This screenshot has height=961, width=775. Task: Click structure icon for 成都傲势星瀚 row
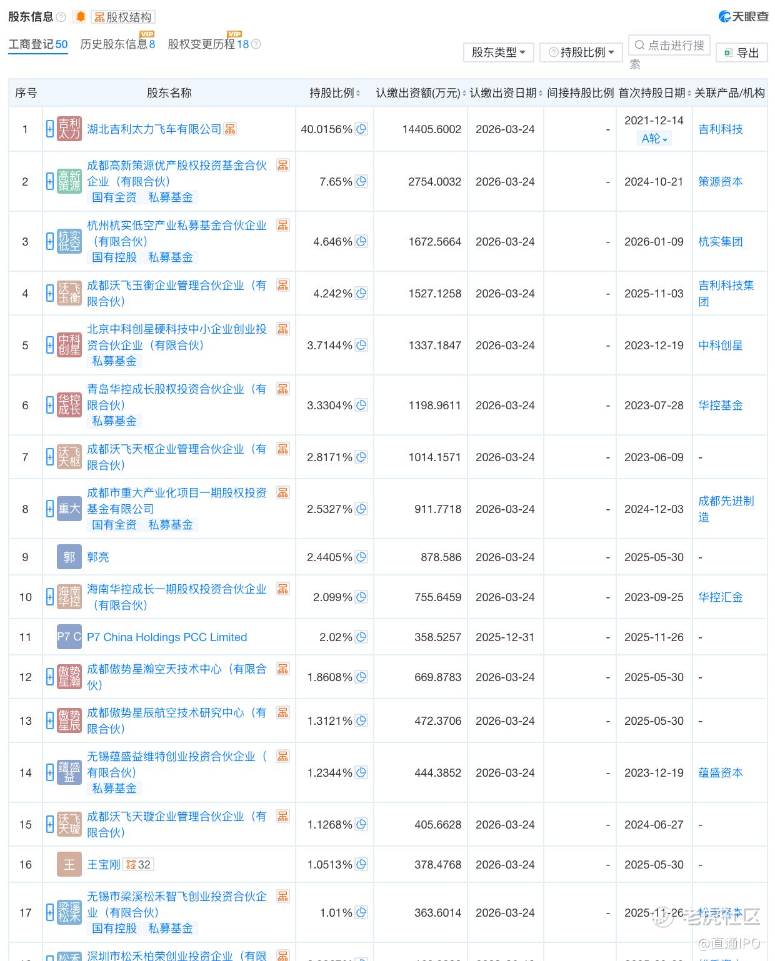click(x=283, y=669)
